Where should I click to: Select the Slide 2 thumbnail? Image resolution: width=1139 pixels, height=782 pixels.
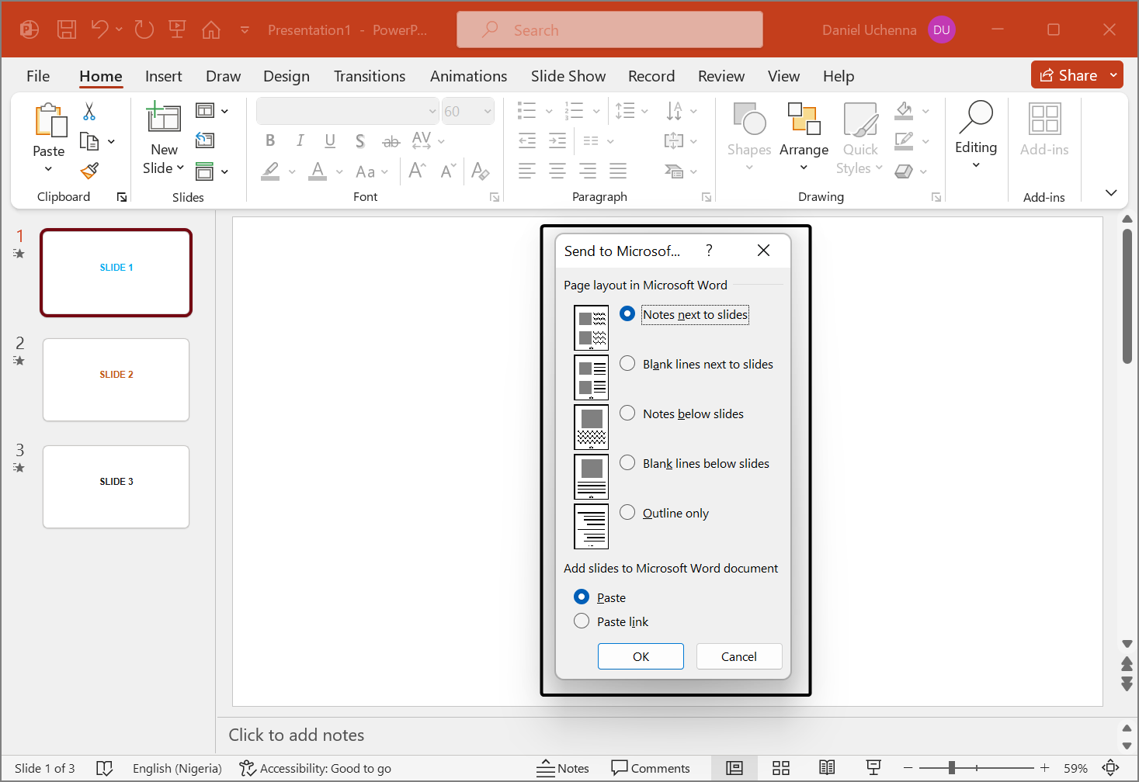click(x=116, y=379)
